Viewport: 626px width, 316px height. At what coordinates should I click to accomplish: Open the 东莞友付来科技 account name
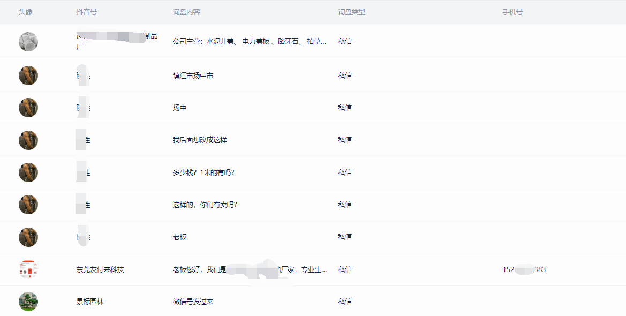100,269
